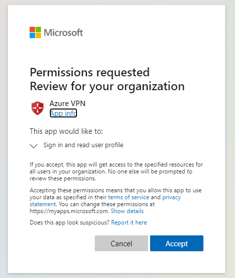Click the "If you accept" notice paragraph

click(116, 171)
